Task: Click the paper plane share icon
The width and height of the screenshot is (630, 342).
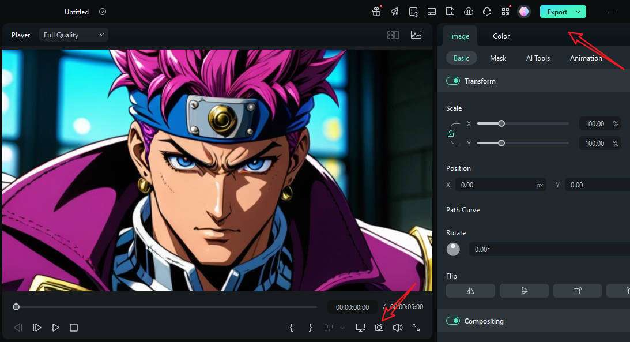Action: [x=395, y=12]
